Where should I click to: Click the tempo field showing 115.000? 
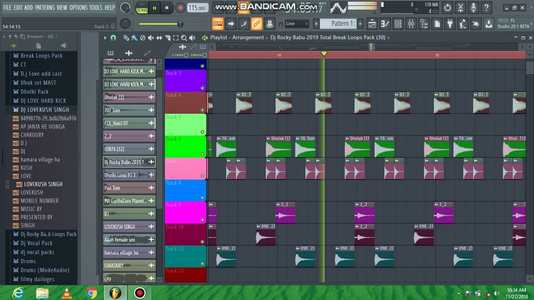[197, 8]
